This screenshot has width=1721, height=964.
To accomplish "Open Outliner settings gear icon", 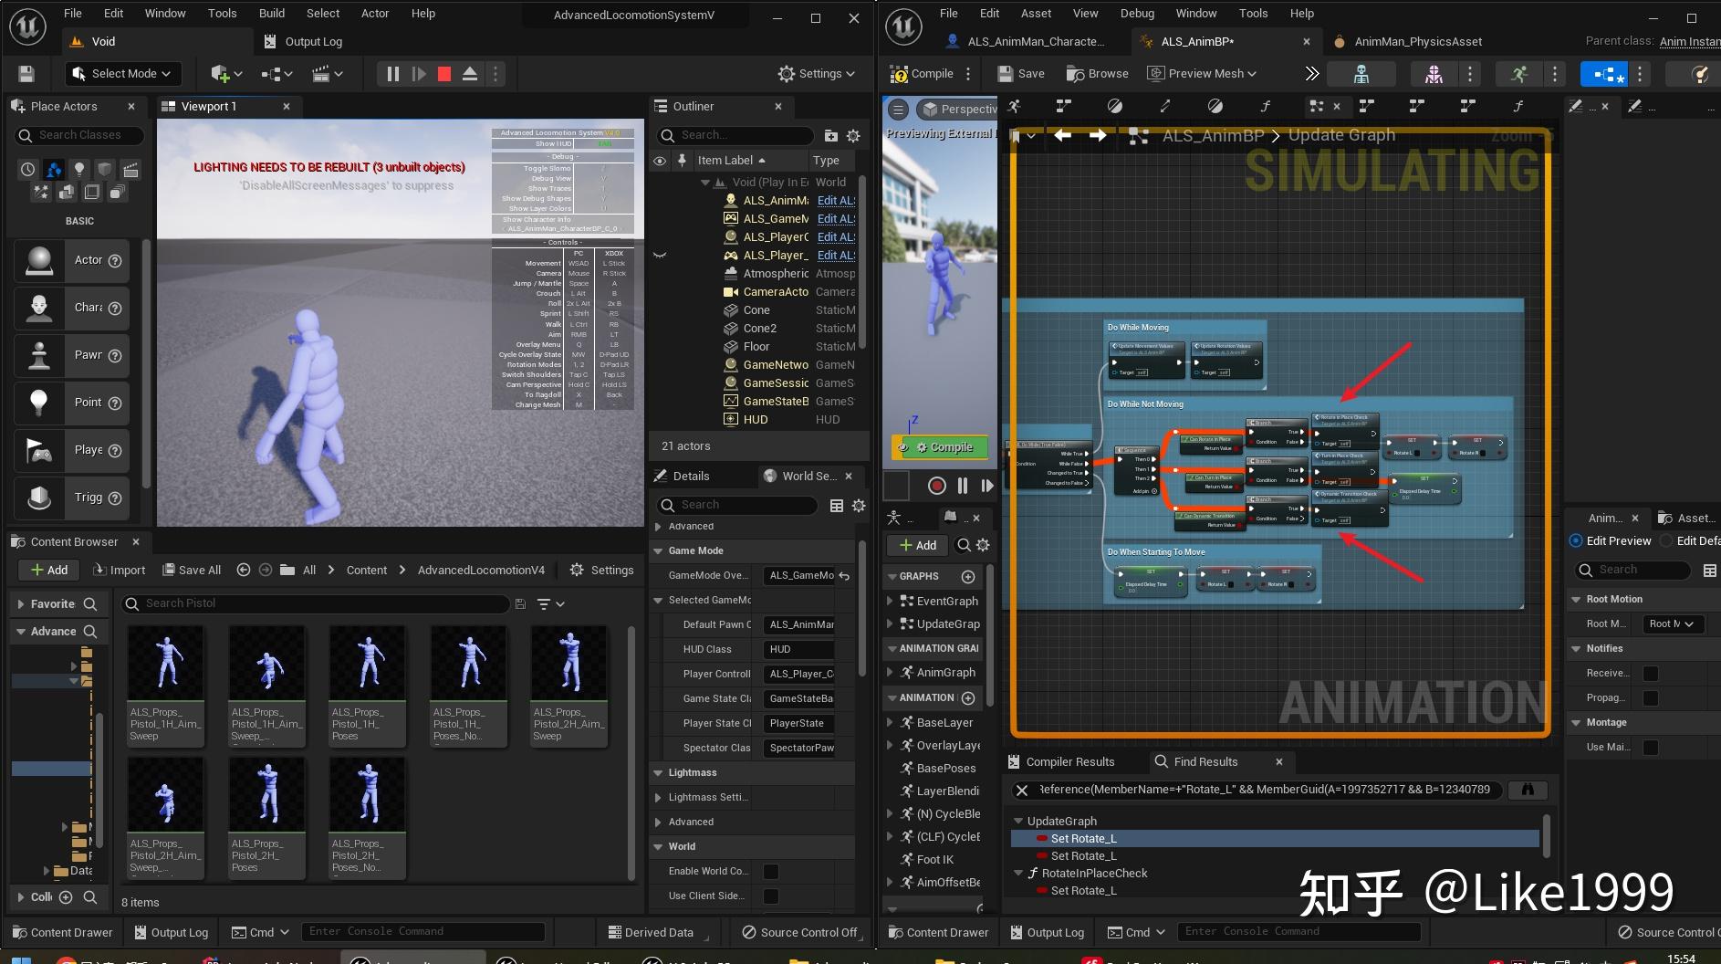I will (853, 135).
